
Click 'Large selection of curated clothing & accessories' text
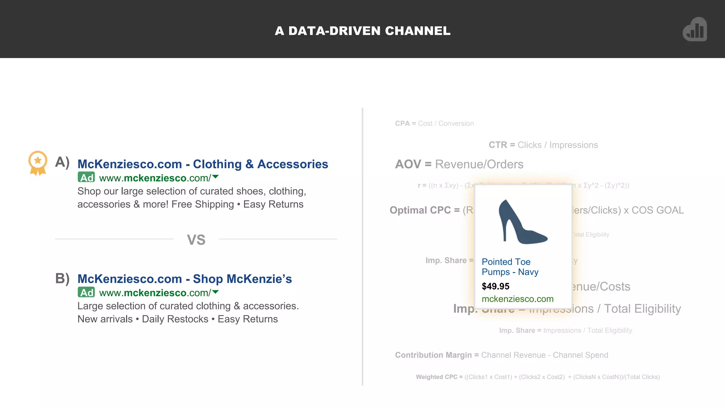pyautogui.click(x=188, y=306)
